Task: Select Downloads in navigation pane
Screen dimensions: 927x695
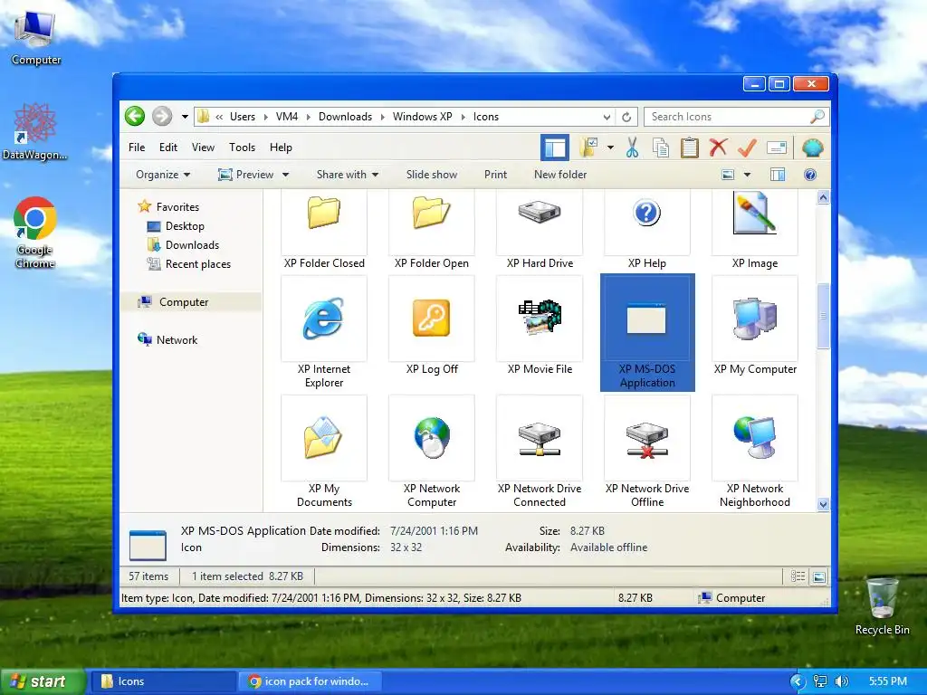Action: 183,244
